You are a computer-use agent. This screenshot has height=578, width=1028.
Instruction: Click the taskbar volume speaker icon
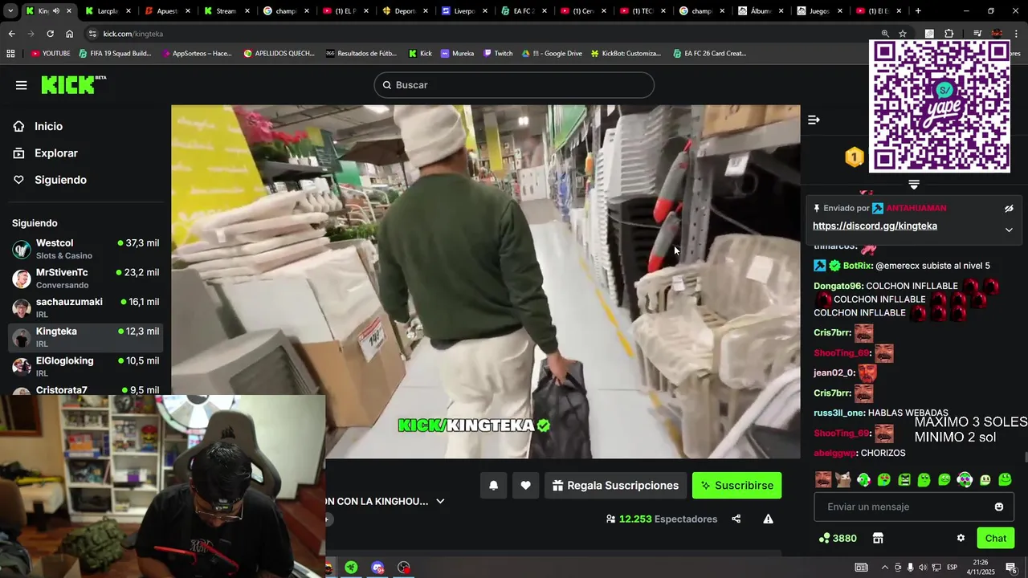[922, 568]
